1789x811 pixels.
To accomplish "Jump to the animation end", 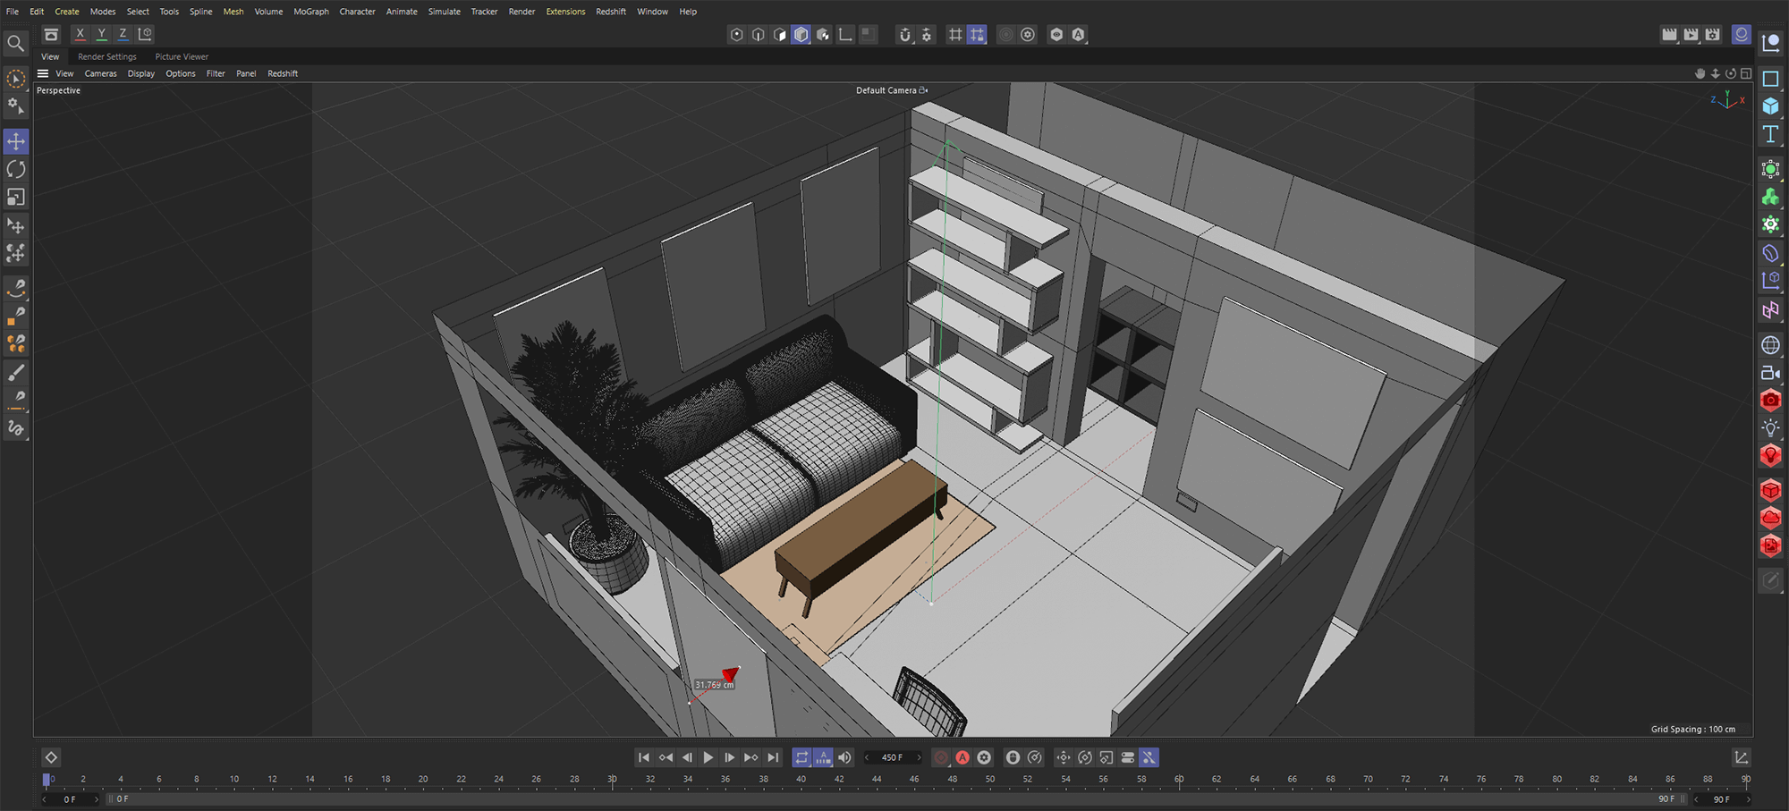I will 774,757.
